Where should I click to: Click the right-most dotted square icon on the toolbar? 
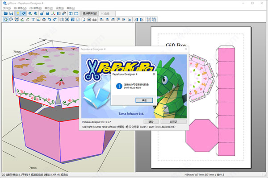[x=154, y=20]
